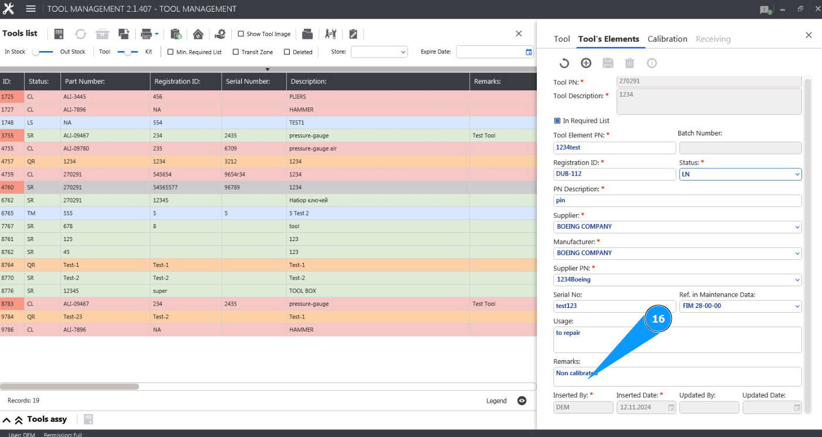Check the Min. Required List checkbox
This screenshot has width=822, height=437.
(x=171, y=52)
